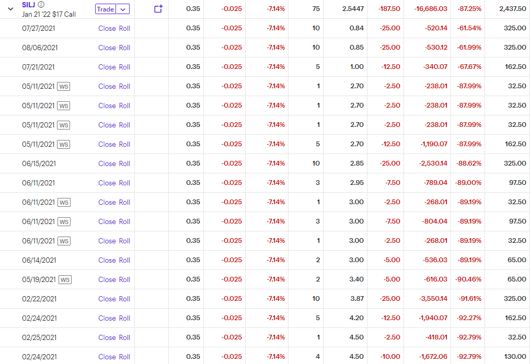Close the 02/25/2021 lot
Viewport: 530px width, 364px height.
(107, 337)
